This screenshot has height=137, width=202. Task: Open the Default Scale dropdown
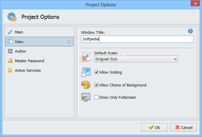click(136, 59)
